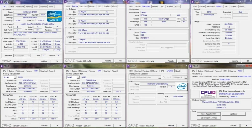Click Validate in the CPU tab window
Image resolution: width=252 pixels, height=128 pixels.
pos(44,61)
